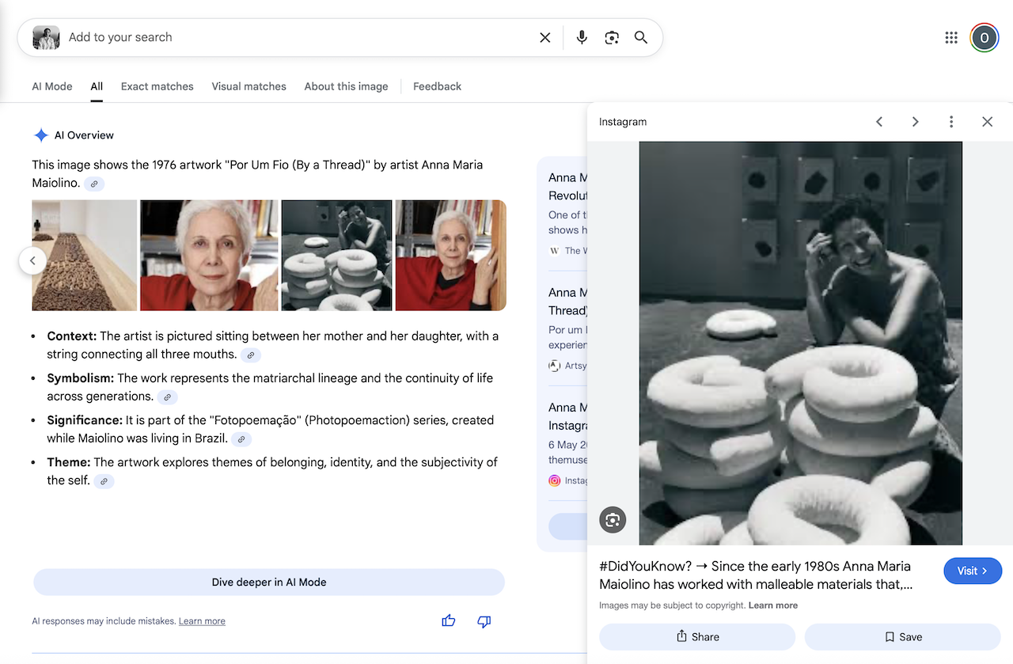The image size is (1013, 664).
Task: Click the Add to your search field
Action: tap(293, 37)
